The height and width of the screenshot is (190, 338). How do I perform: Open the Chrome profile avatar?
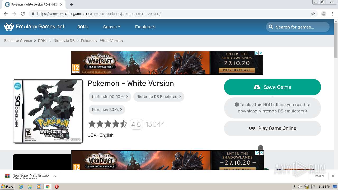(x=323, y=14)
